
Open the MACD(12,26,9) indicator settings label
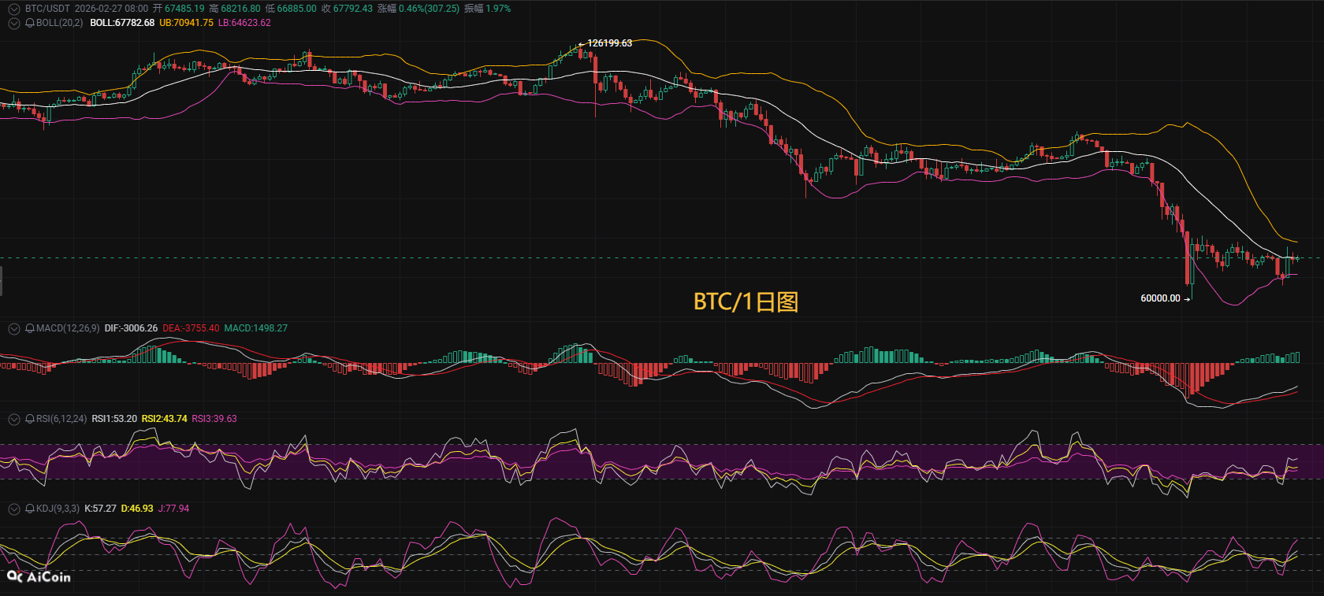click(x=68, y=328)
